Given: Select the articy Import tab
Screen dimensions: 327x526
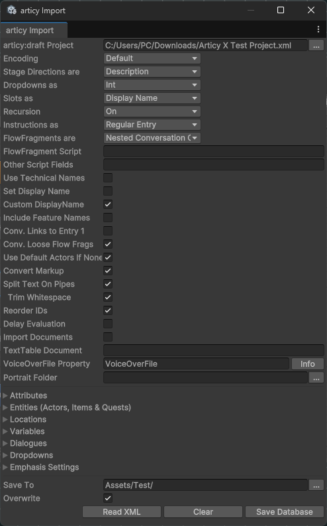Looking at the screenshot, I should tap(34, 31).
